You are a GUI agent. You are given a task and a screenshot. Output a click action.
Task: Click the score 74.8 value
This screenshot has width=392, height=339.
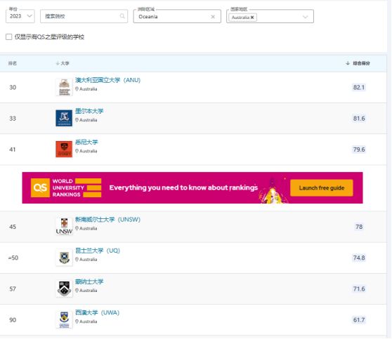pos(359,258)
